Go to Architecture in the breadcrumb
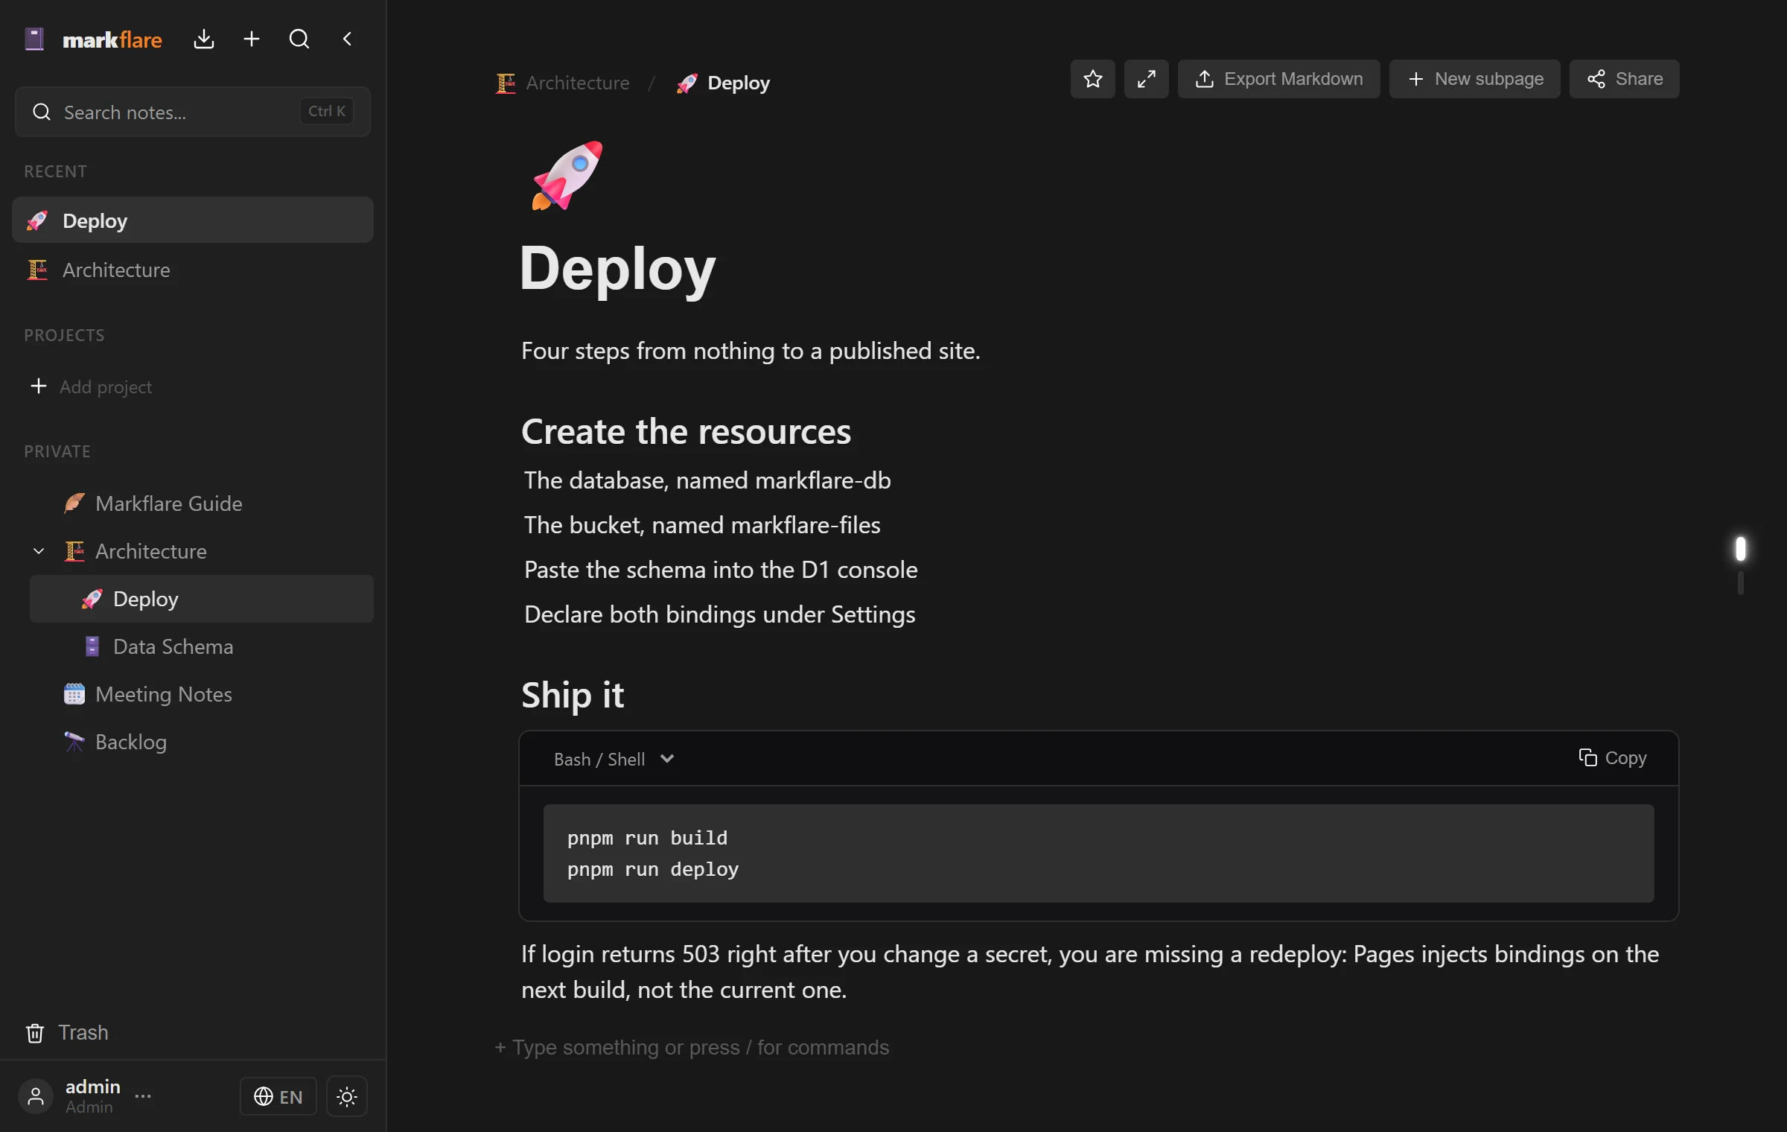This screenshot has width=1787, height=1132. [563, 83]
